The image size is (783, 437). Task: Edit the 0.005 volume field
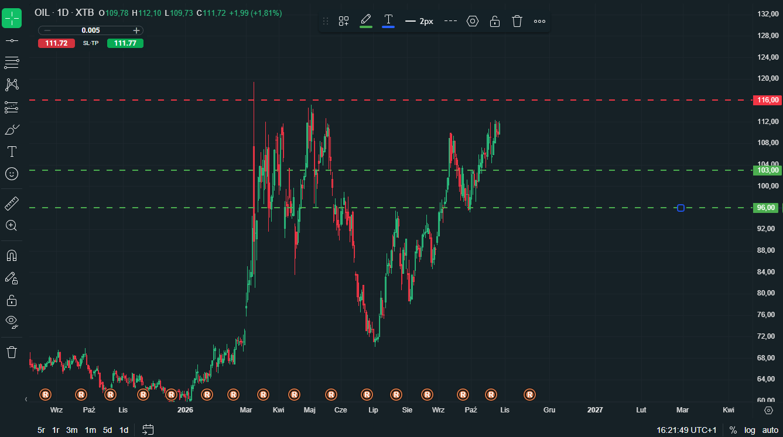coord(91,30)
